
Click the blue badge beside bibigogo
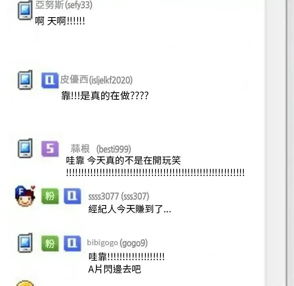72,244
